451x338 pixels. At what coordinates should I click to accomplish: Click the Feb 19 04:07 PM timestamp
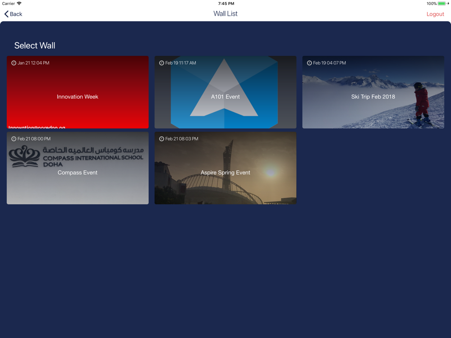[x=329, y=63]
